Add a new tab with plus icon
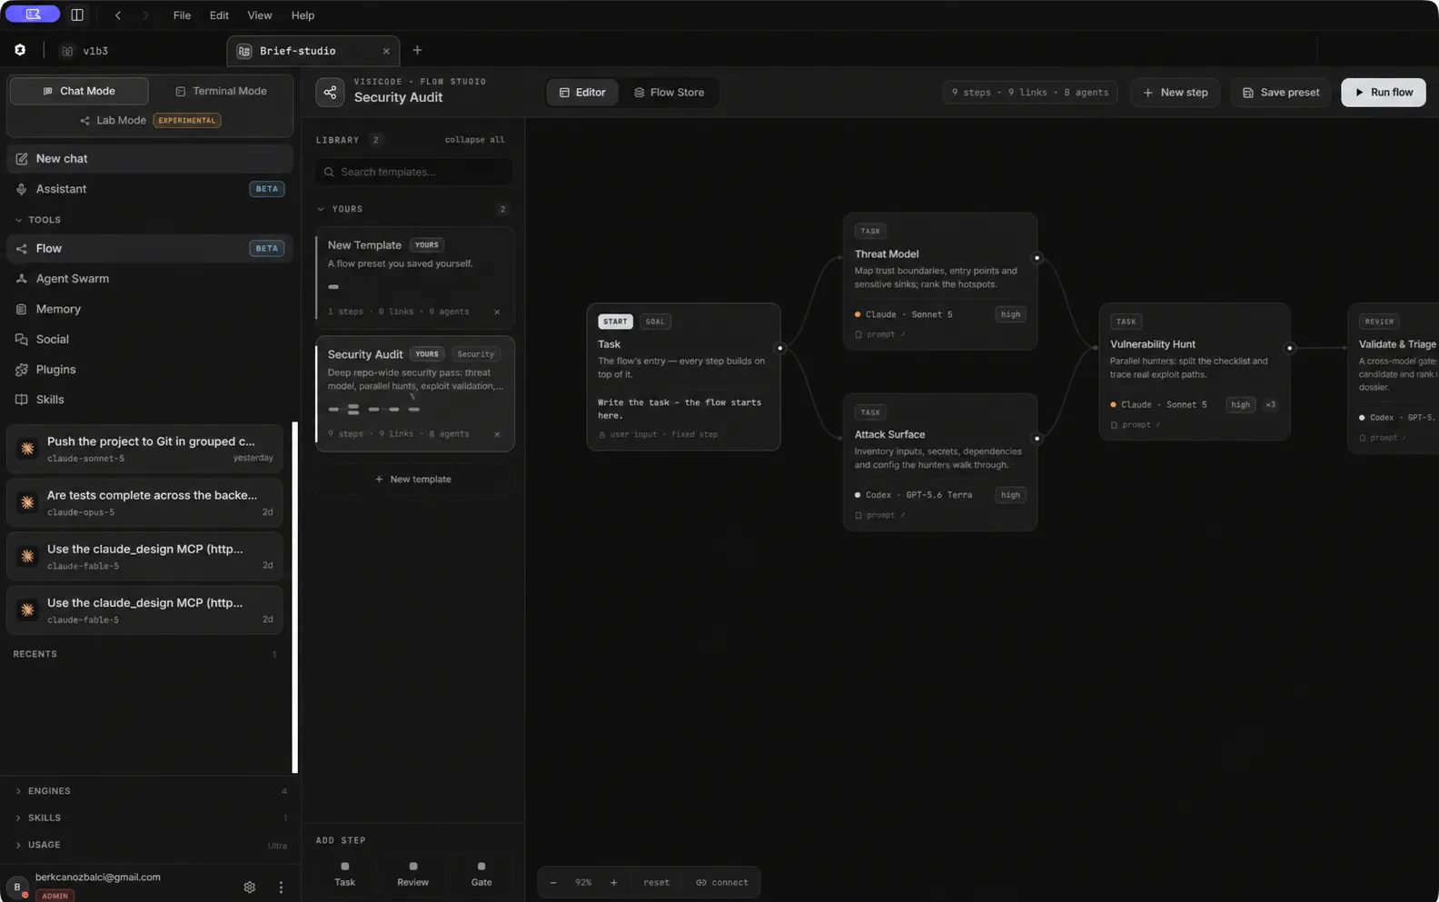Screen dimensions: 1439x902 [x=417, y=50]
